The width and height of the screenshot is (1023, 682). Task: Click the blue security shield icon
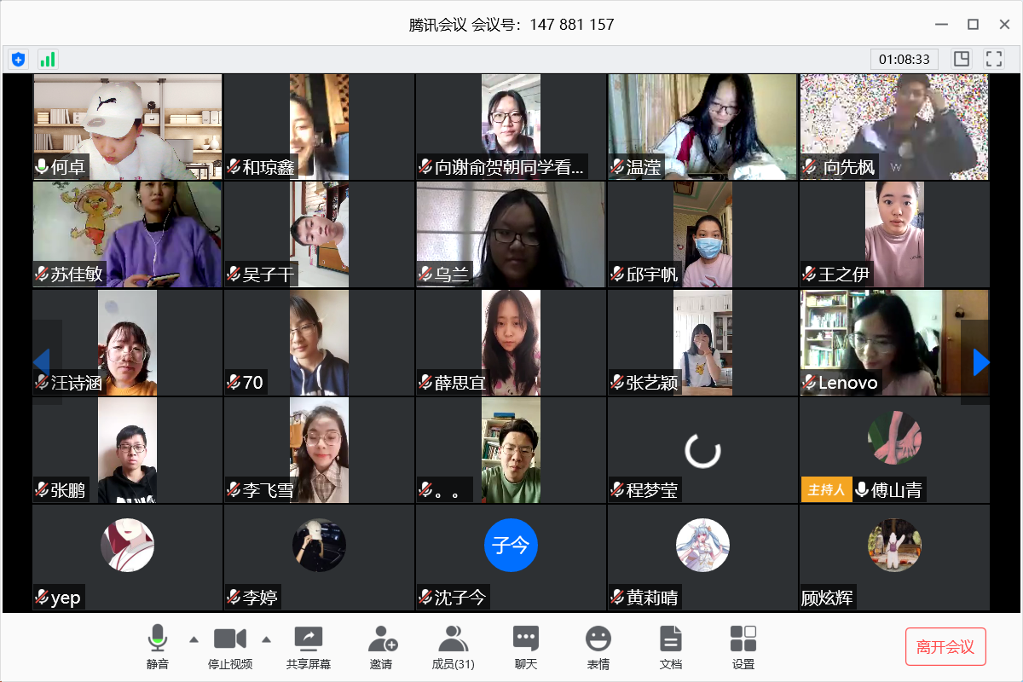pos(18,59)
